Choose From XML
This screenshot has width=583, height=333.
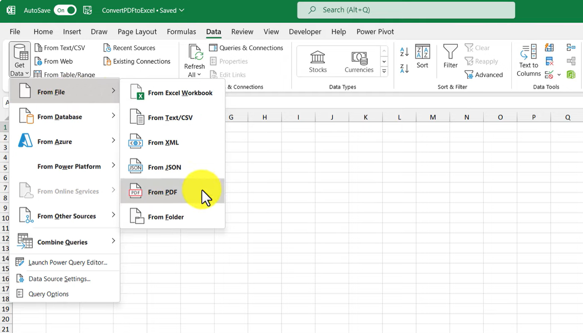[173, 142]
